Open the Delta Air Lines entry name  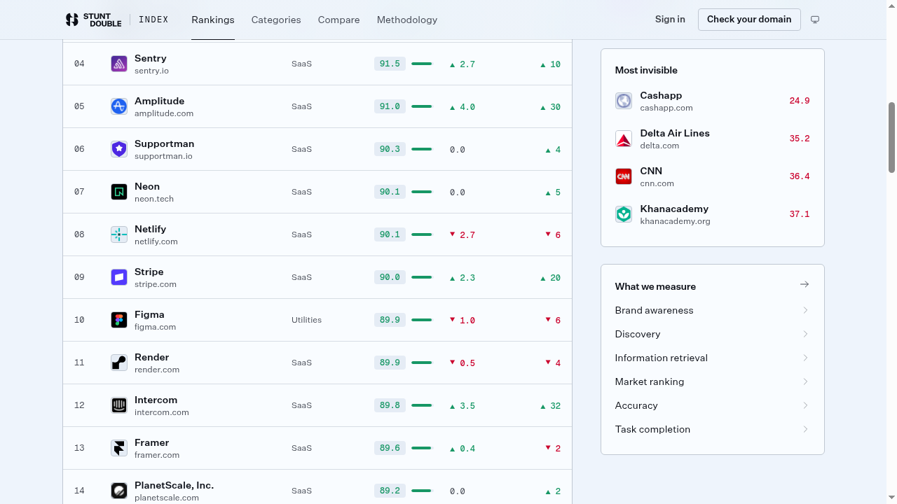[x=675, y=133]
